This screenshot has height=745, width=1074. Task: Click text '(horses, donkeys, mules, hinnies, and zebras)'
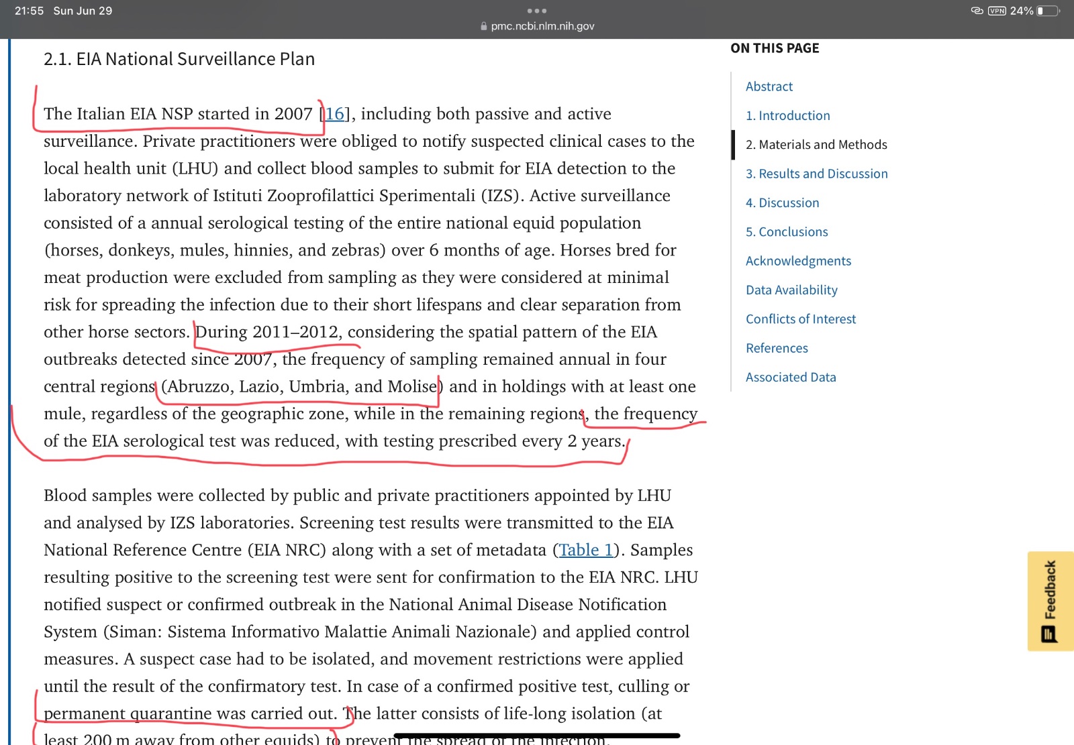click(x=215, y=250)
